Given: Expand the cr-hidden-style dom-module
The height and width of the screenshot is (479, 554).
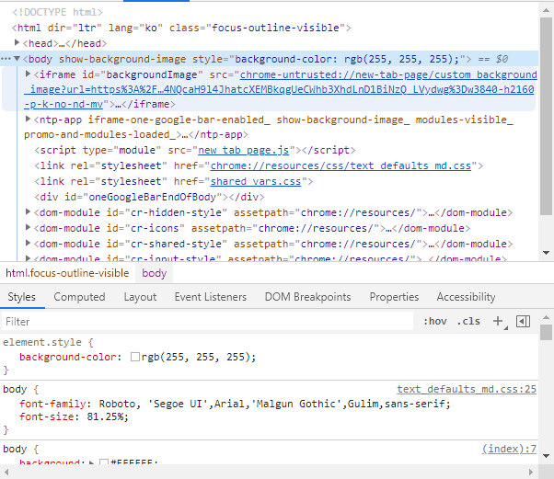Looking at the screenshot, I should 28,211.
